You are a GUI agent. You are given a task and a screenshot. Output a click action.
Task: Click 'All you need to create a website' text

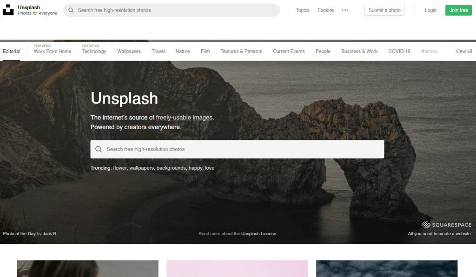[x=440, y=234]
